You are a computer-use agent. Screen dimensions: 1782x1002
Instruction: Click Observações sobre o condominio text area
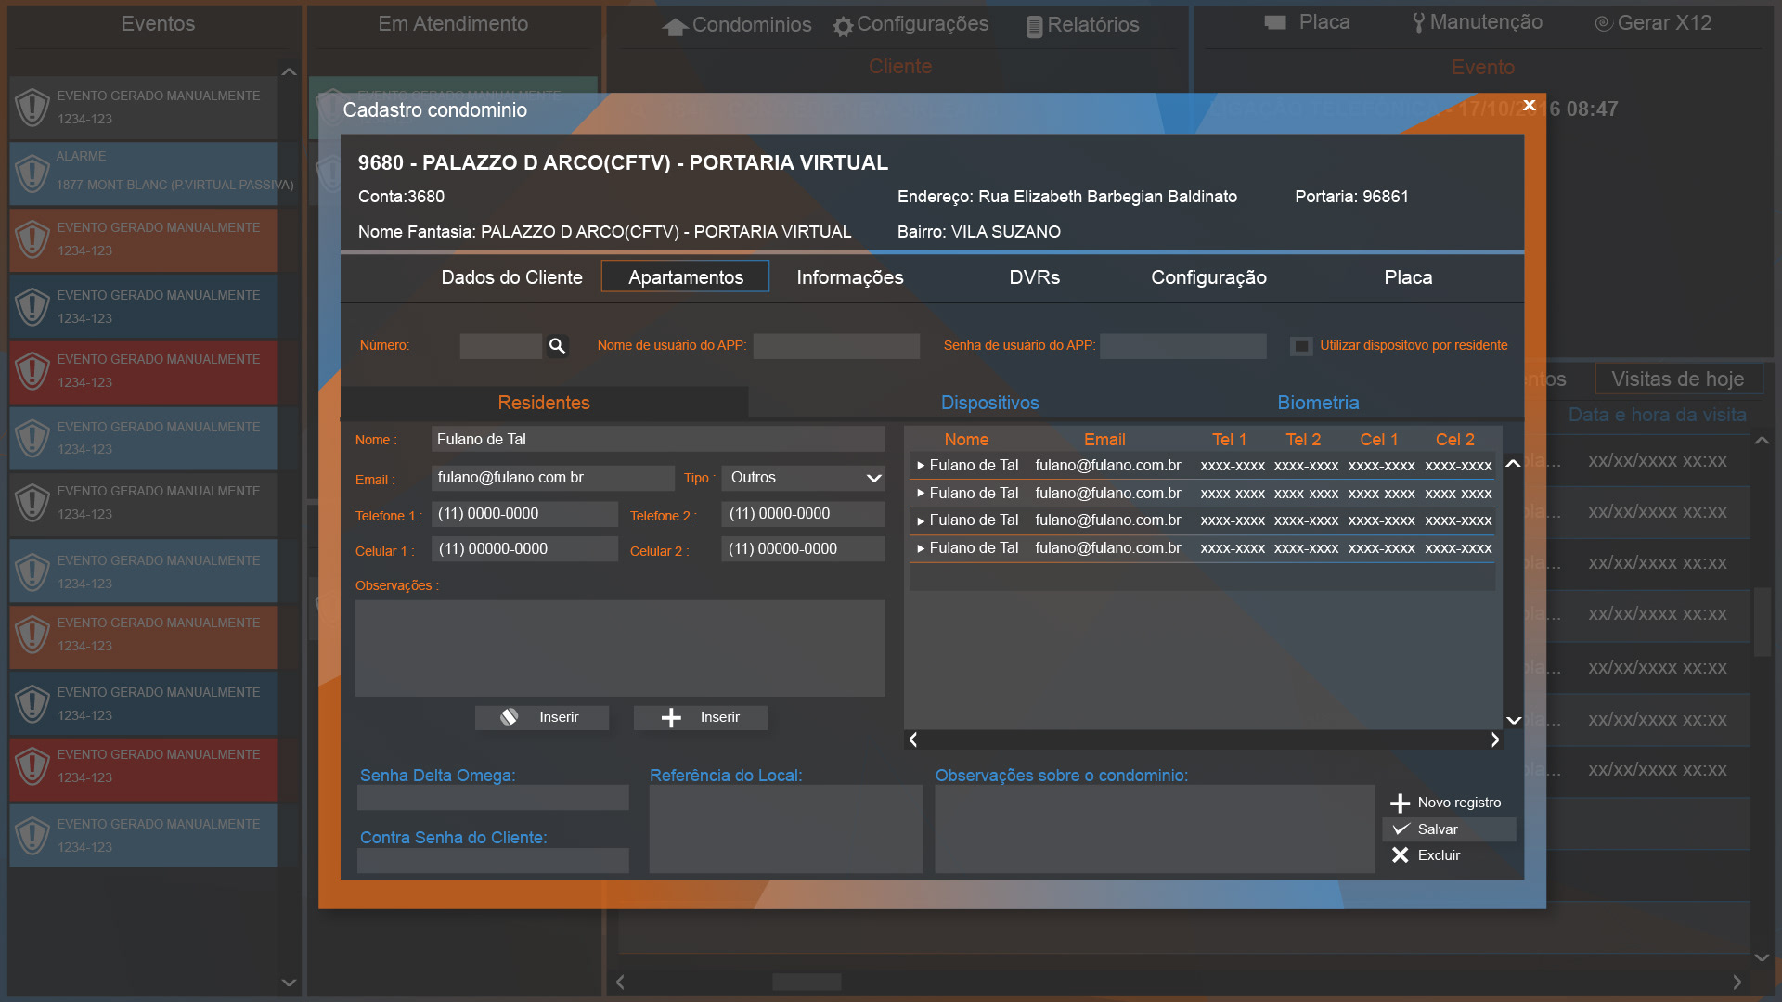click(1155, 829)
